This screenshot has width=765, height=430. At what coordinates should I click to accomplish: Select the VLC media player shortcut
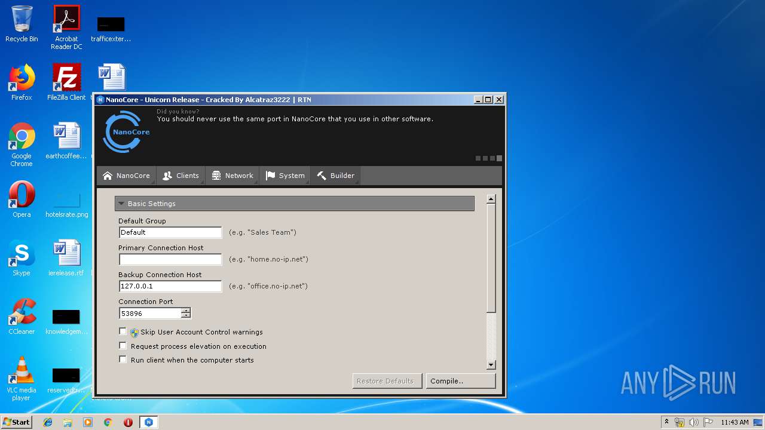click(x=22, y=379)
